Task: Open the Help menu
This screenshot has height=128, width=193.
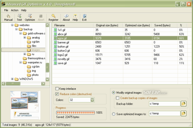Action: point(24,10)
